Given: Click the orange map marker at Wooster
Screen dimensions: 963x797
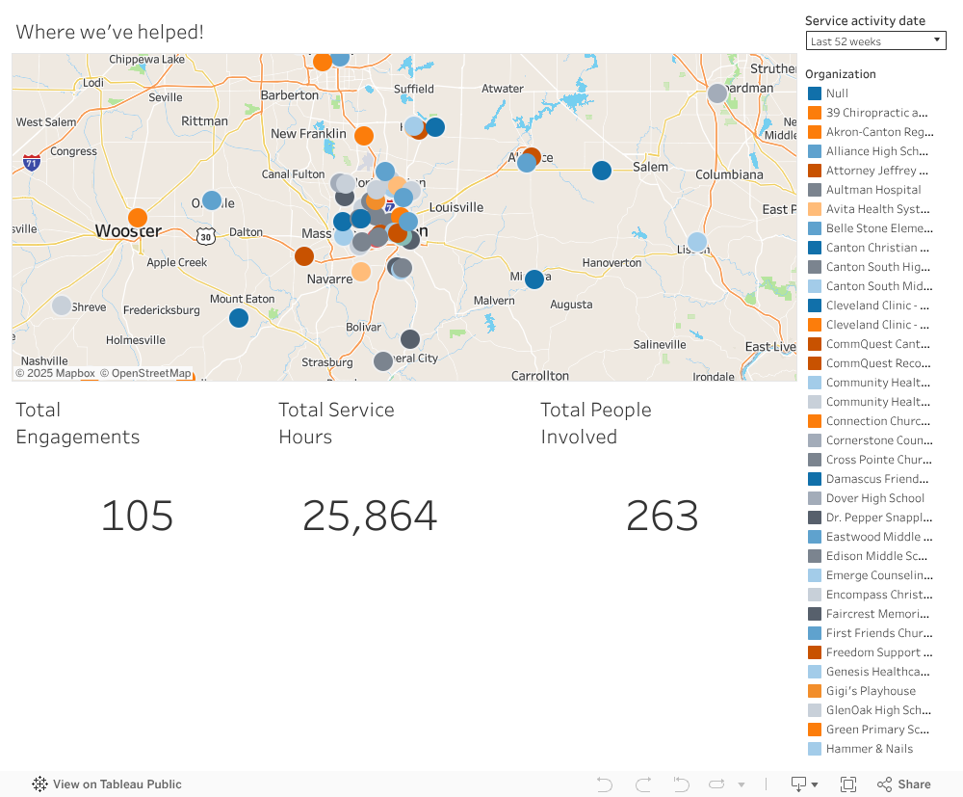Looking at the screenshot, I should pyautogui.click(x=138, y=218).
